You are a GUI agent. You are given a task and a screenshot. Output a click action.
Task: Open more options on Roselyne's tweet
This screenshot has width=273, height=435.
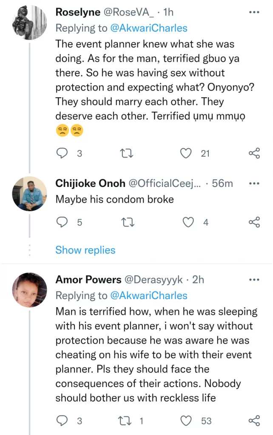pos(254,12)
